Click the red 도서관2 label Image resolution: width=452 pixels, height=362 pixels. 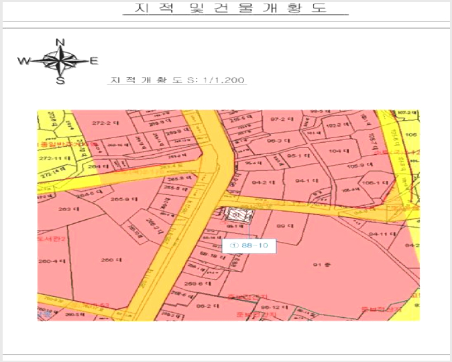(x=52, y=239)
